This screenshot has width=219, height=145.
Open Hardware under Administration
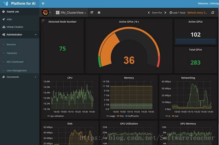[x=12, y=53]
